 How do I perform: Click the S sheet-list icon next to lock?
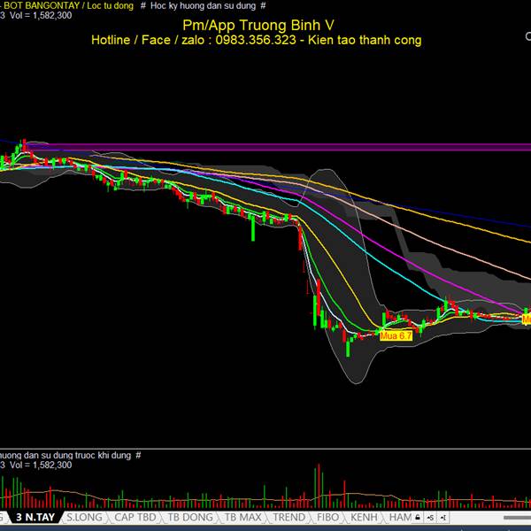430,518
